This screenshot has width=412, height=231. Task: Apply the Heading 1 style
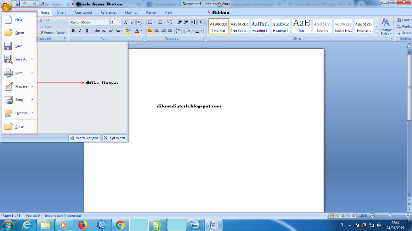tap(260, 26)
